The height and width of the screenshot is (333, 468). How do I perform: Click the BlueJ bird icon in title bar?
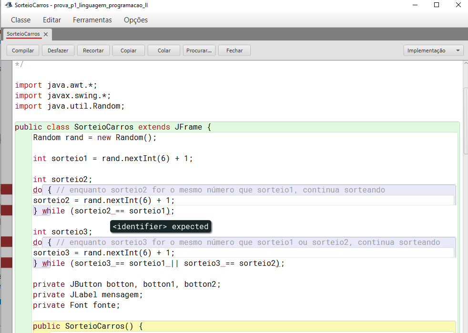click(9, 5)
